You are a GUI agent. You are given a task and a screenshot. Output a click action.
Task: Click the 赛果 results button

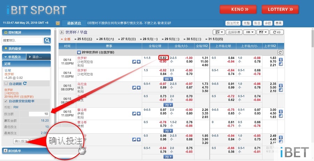pyautogui.click(x=278, y=23)
